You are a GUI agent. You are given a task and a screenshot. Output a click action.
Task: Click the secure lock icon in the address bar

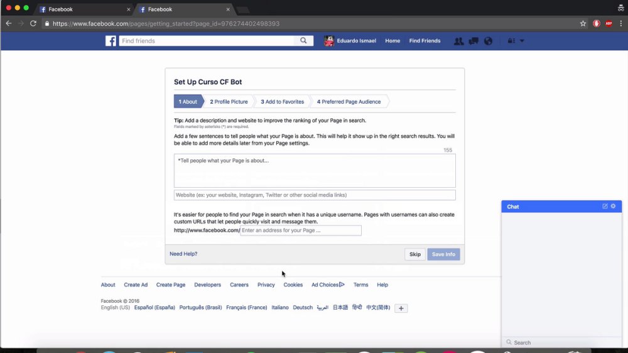tap(47, 24)
